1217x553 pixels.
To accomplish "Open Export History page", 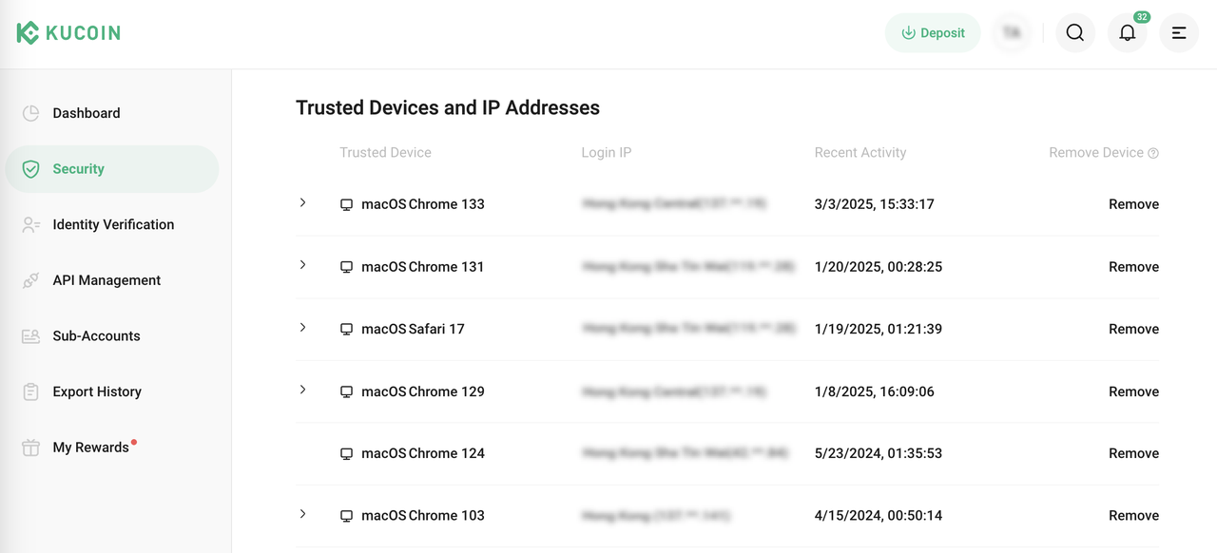I will (97, 391).
